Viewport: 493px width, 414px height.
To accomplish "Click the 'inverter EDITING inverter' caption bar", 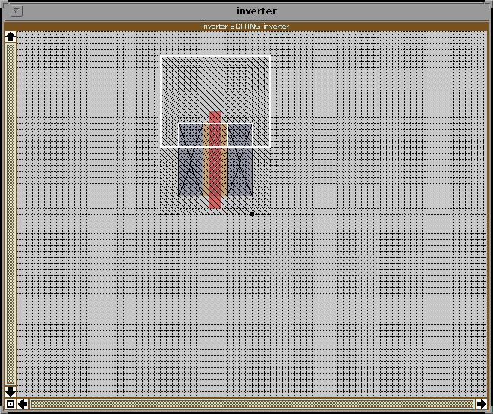I will coord(246,27).
